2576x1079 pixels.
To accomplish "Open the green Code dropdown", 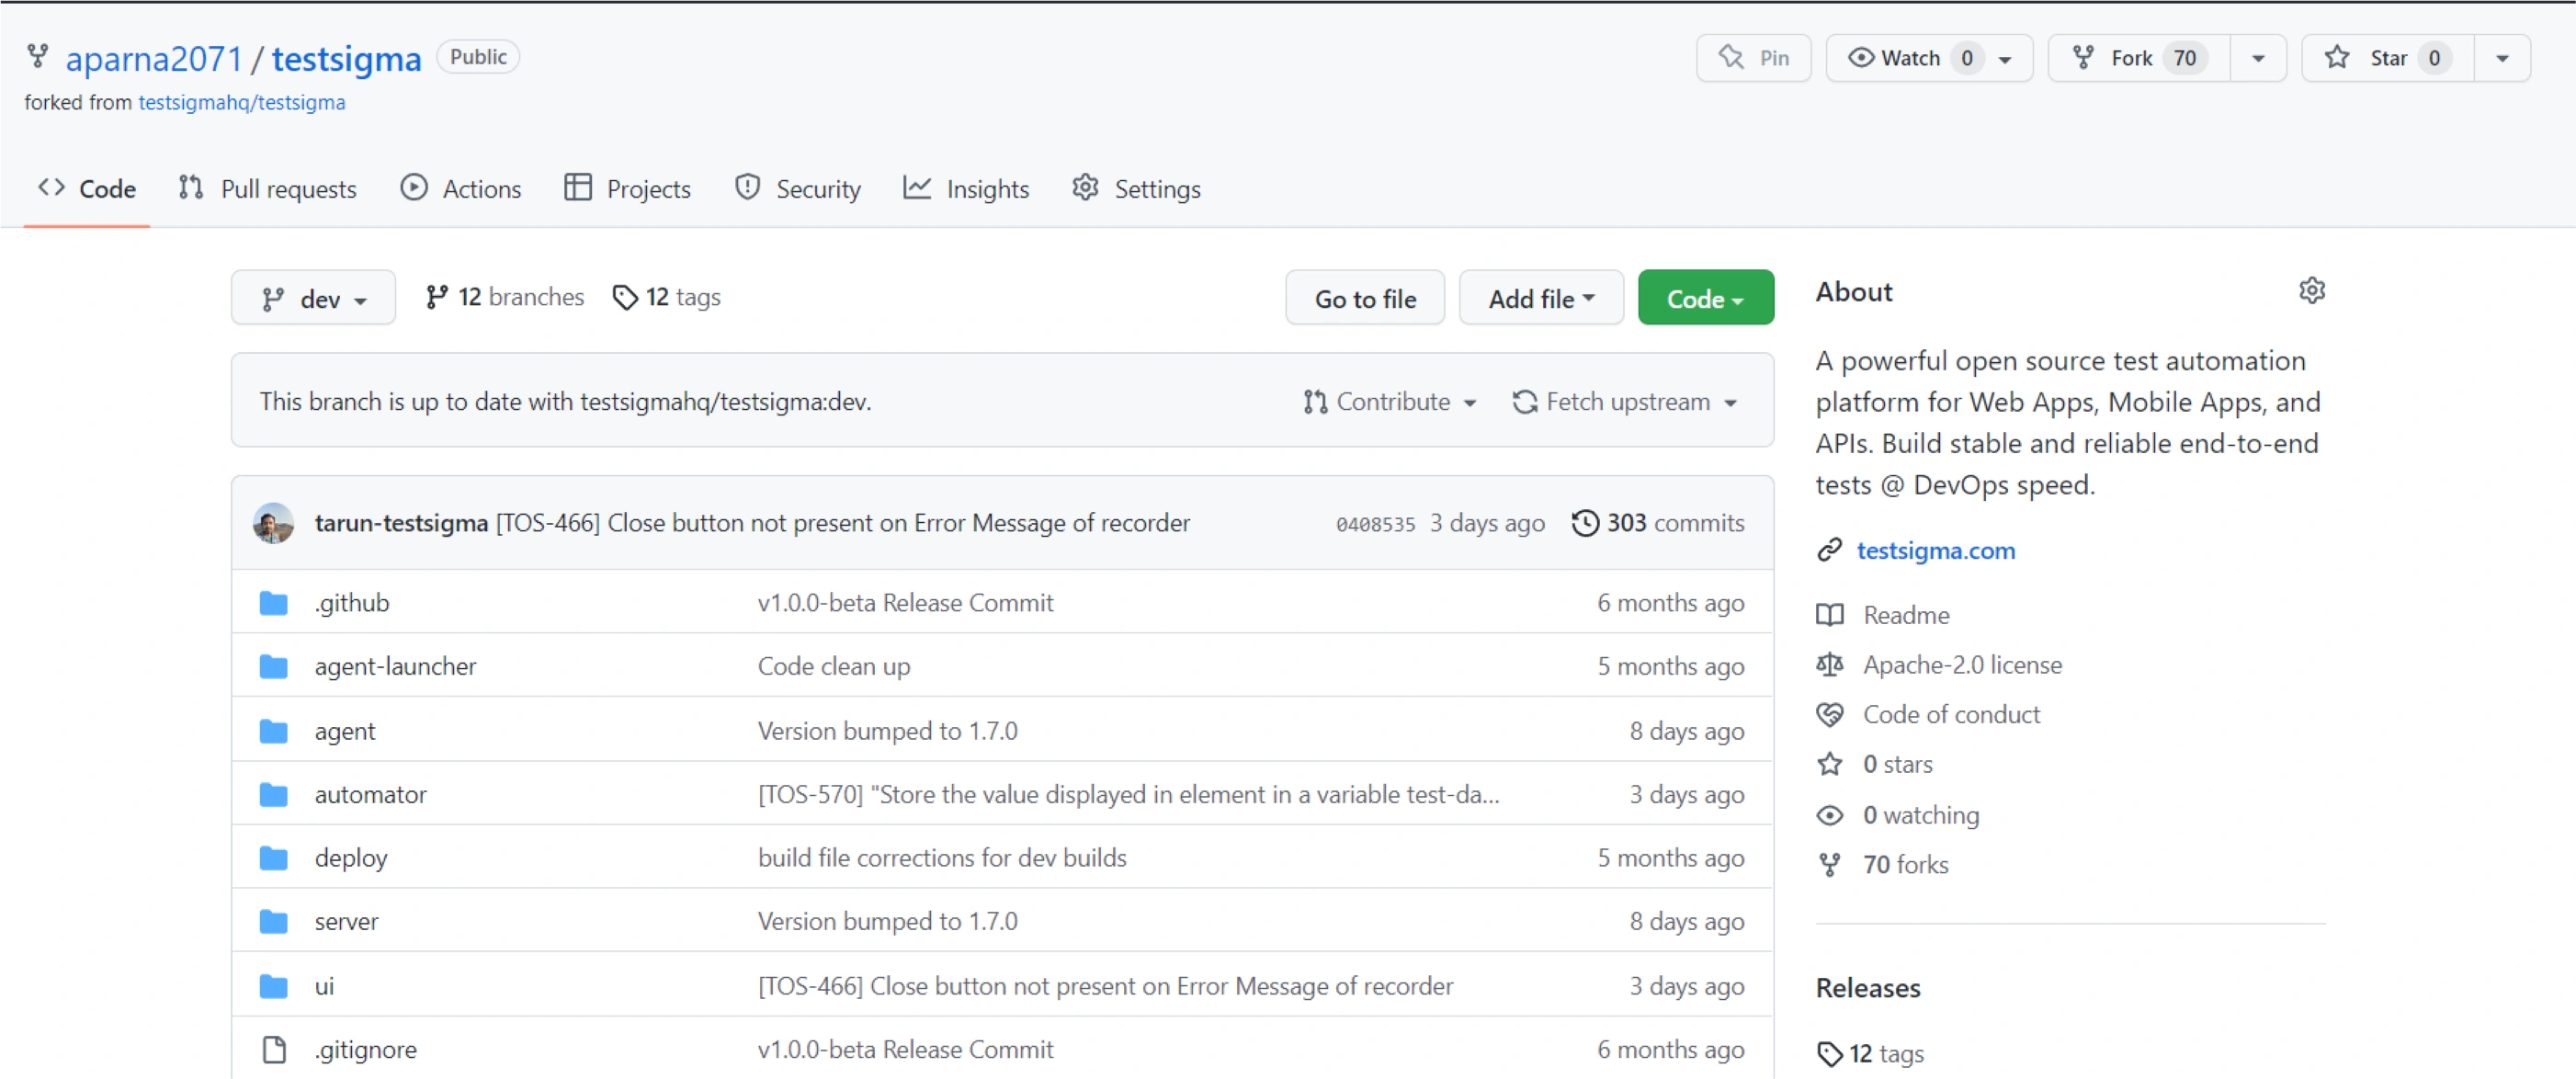I will coord(1704,299).
